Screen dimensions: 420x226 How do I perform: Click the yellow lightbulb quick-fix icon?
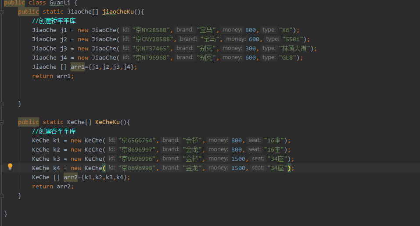(10, 166)
